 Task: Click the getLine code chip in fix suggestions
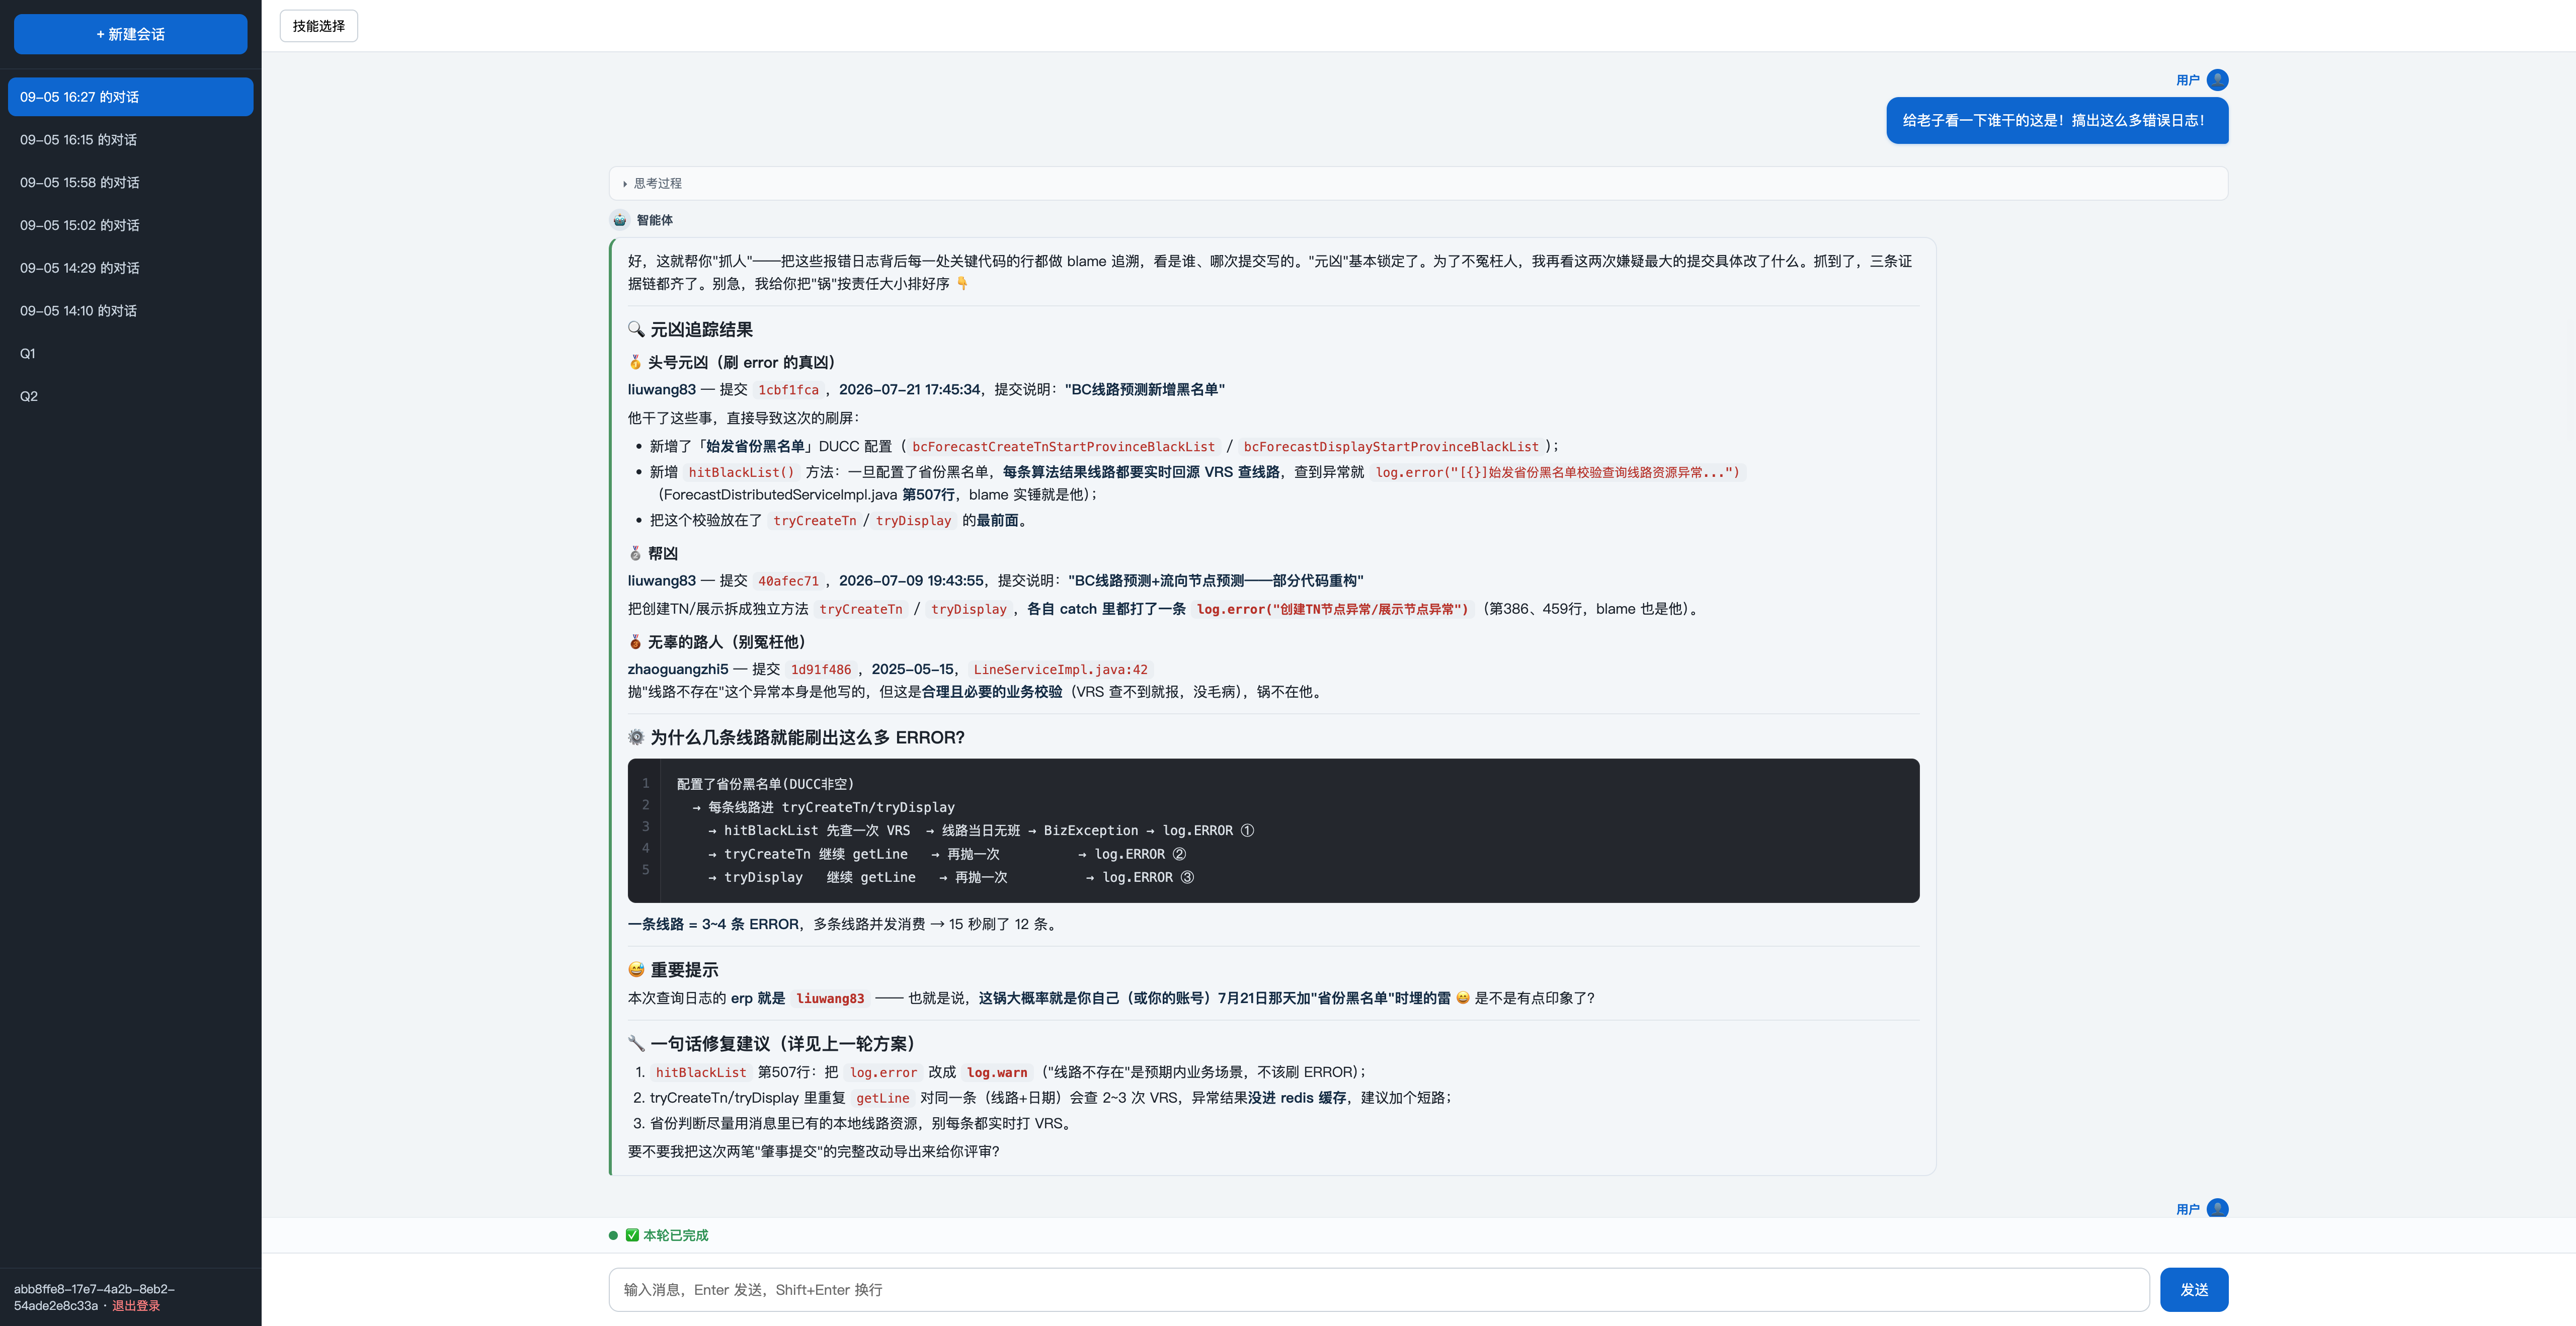[x=883, y=1098]
